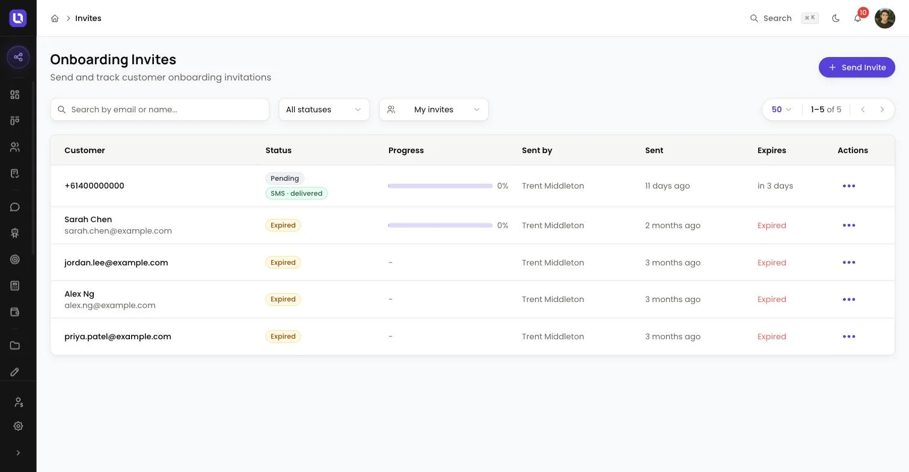Image resolution: width=909 pixels, height=472 pixels.
Task: Open the All statuses filter dropdown
Action: [x=324, y=109]
